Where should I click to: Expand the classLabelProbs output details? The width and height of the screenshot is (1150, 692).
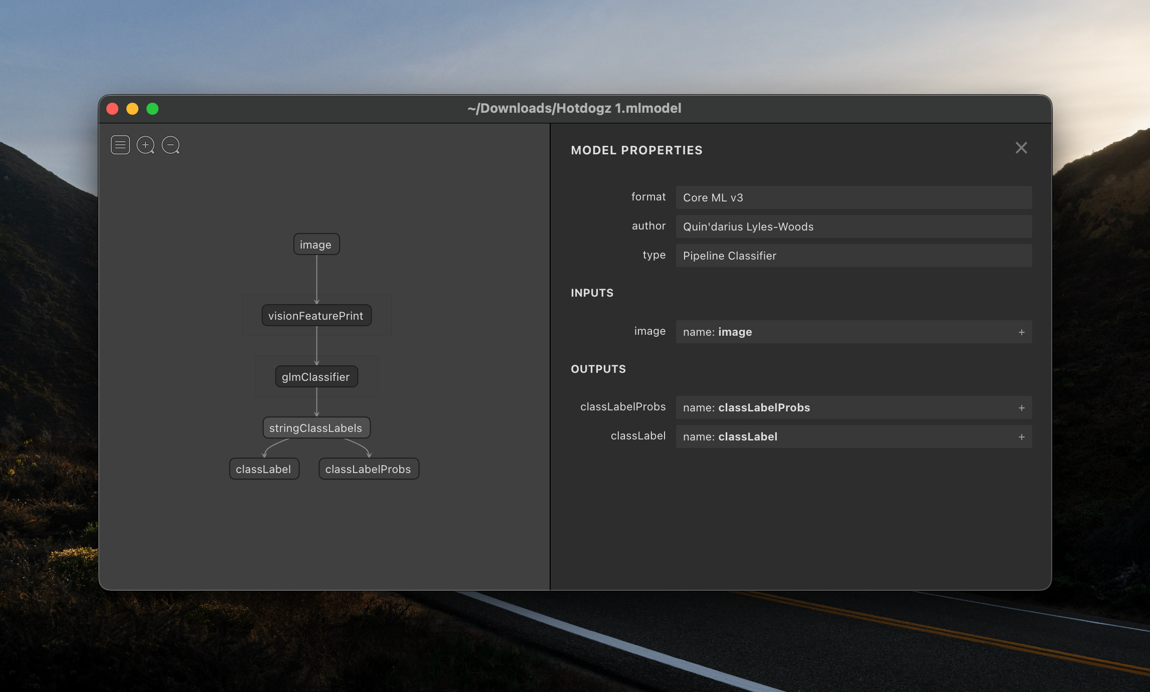pos(1021,408)
